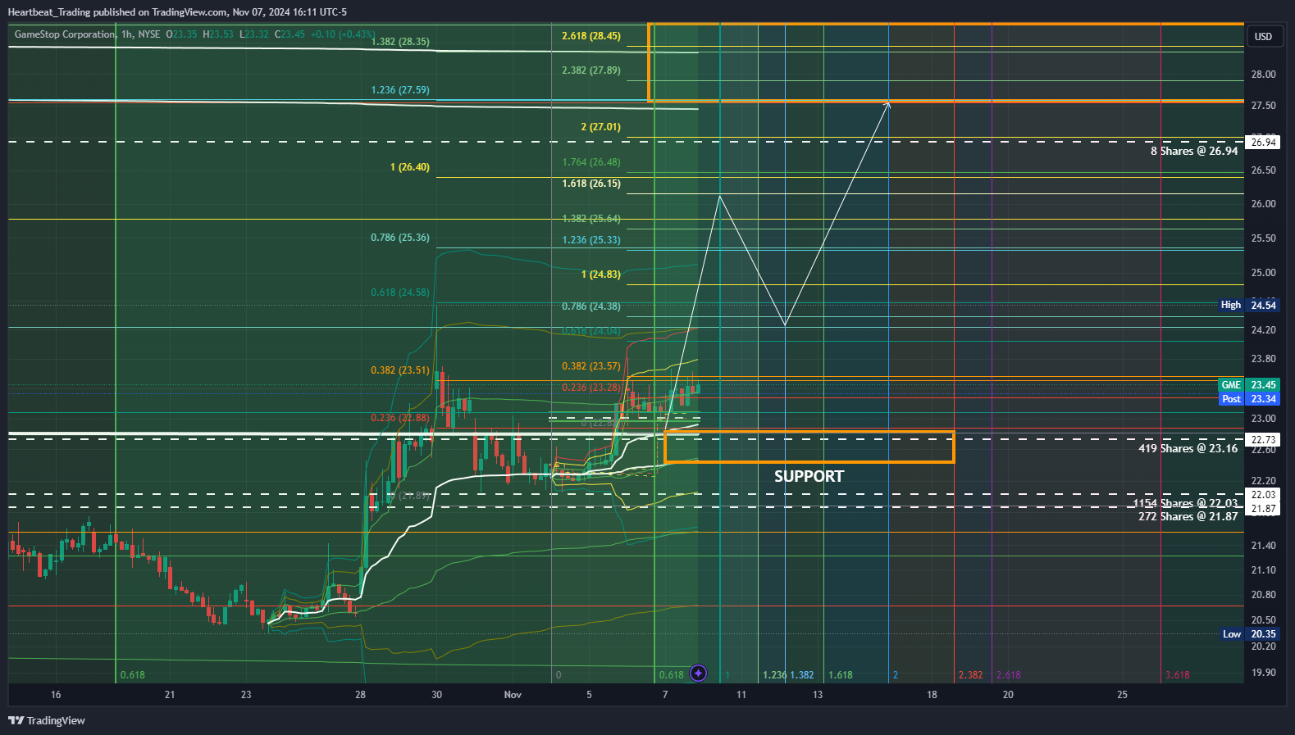This screenshot has width=1295, height=735.
Task: Click the Post 23.34 price tag
Action: point(1248,399)
